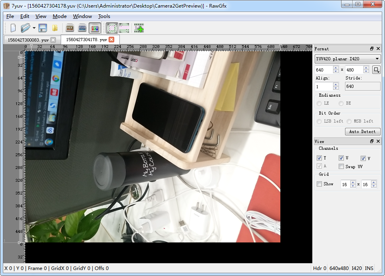Click the Save file icon

pos(43,28)
